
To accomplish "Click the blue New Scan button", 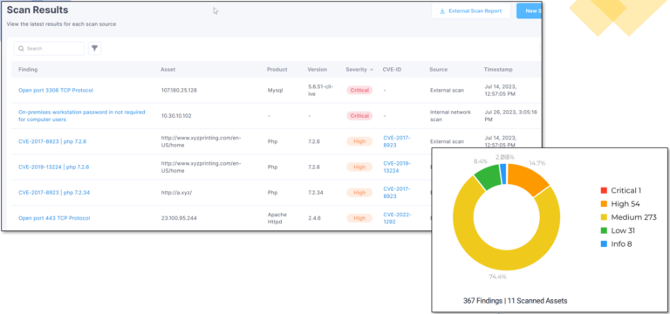I will coord(529,11).
